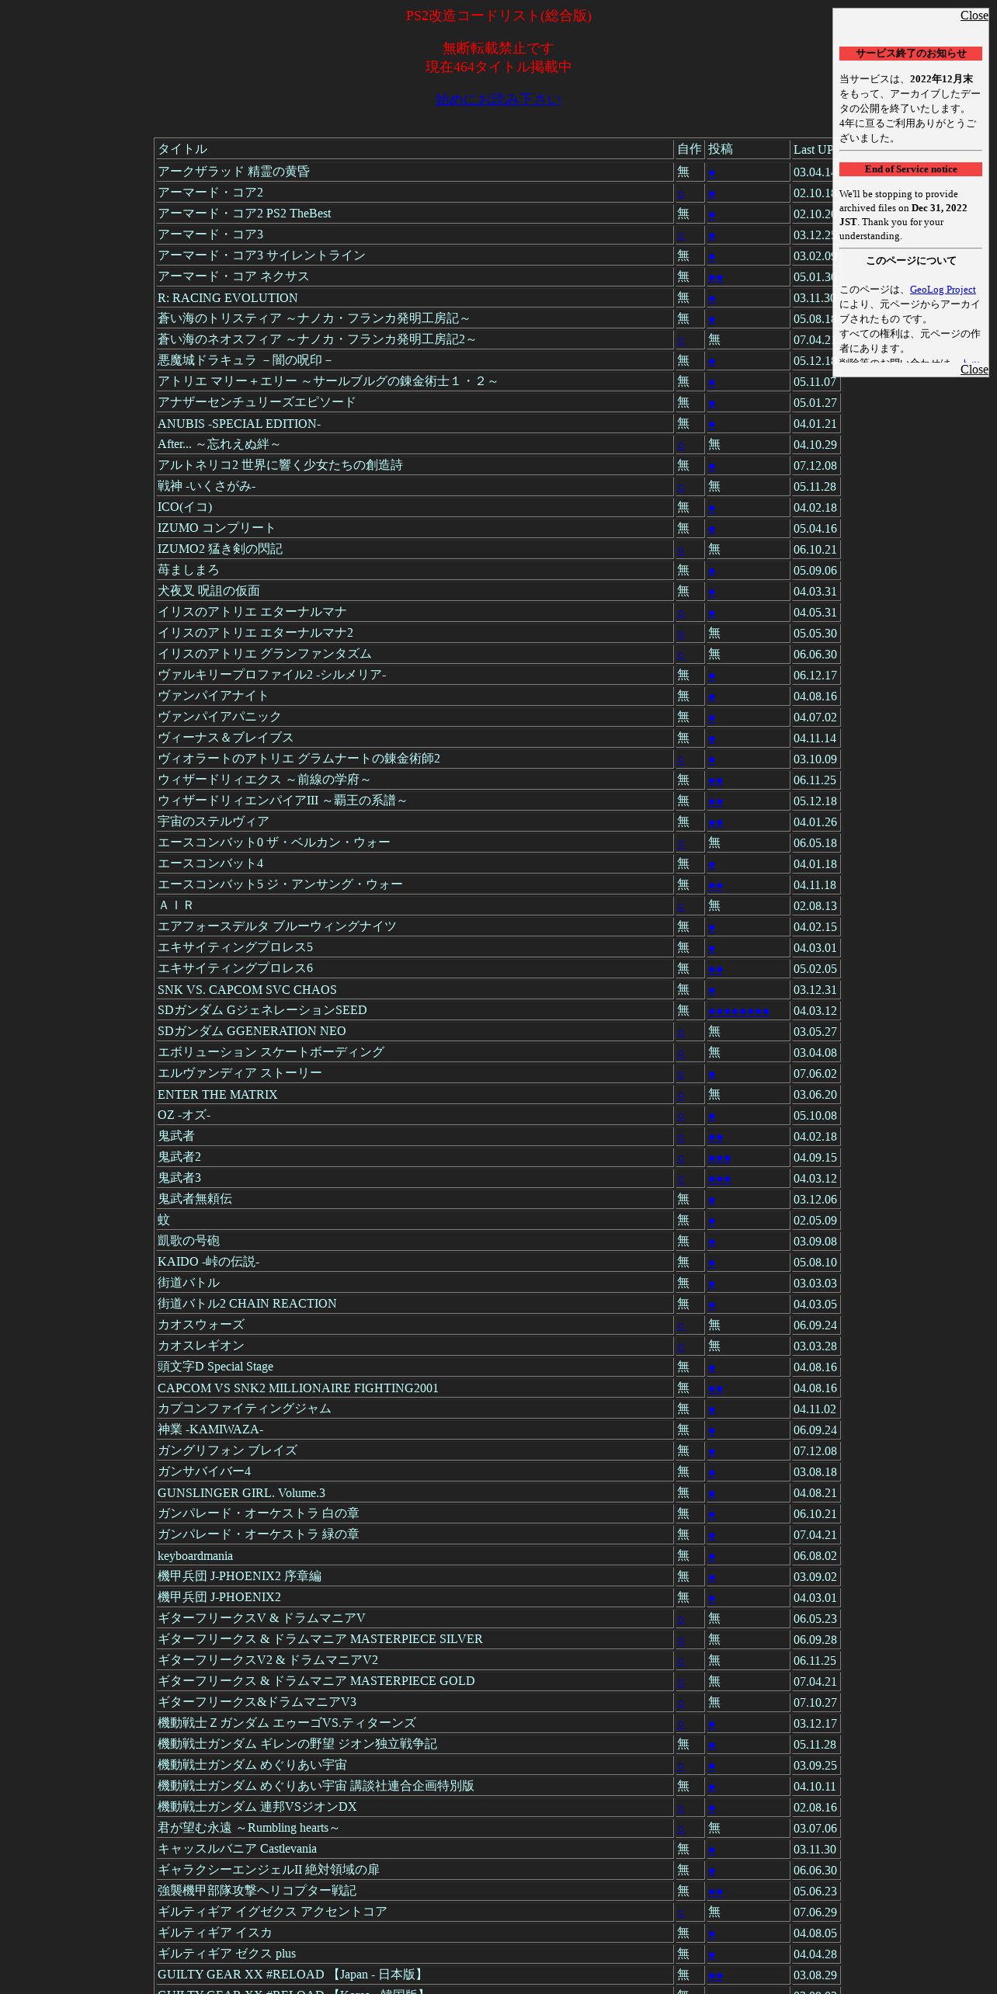The height and width of the screenshot is (1994, 997).
Task: Open 自作 circle link for カオスレギオン
Action: click(x=681, y=1346)
